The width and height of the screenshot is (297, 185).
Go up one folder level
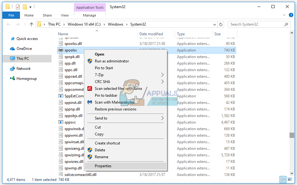[x=32, y=24]
